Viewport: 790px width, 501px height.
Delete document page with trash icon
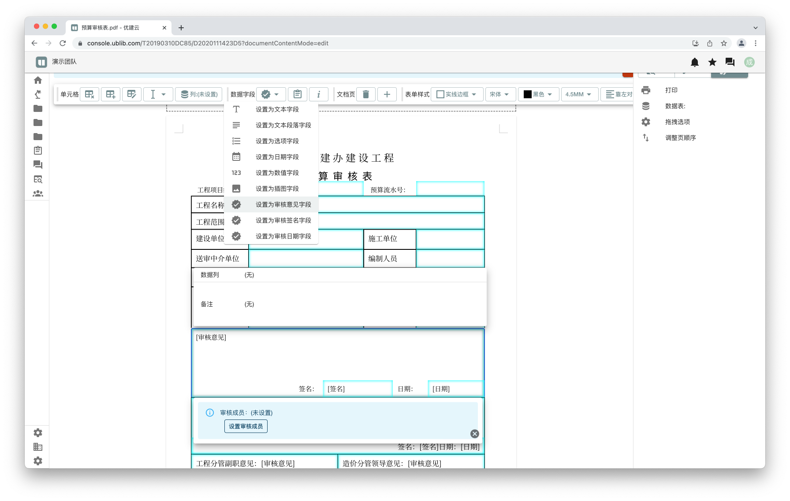[x=365, y=94]
